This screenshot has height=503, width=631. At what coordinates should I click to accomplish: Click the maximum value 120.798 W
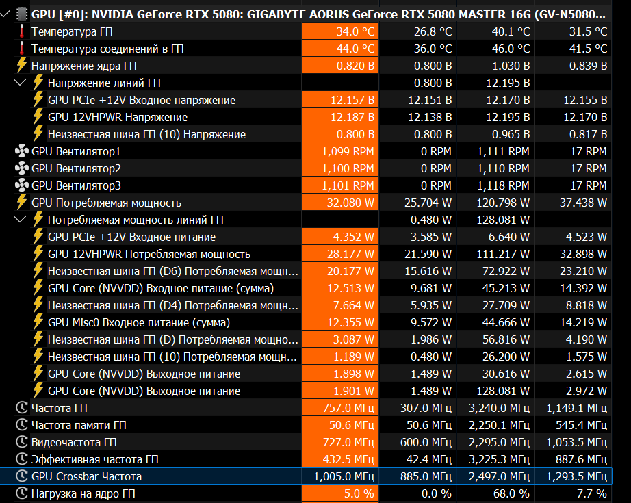pos(503,203)
